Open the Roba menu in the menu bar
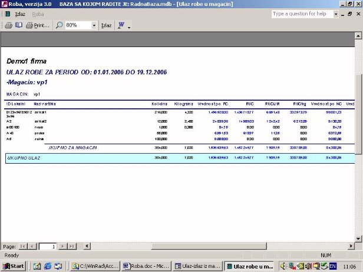Viewport: 363px width, 272px height. click(x=39, y=14)
